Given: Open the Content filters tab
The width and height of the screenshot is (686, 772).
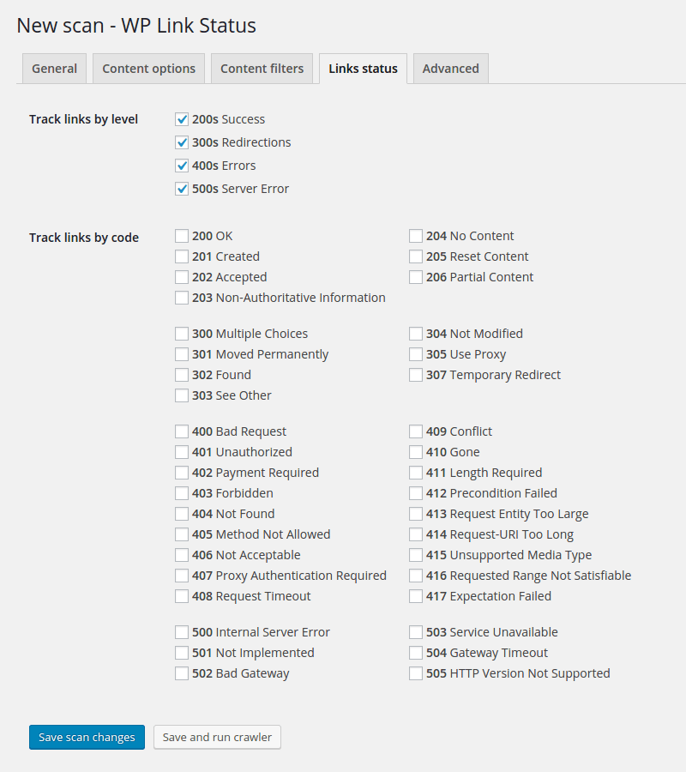Looking at the screenshot, I should pos(262,68).
